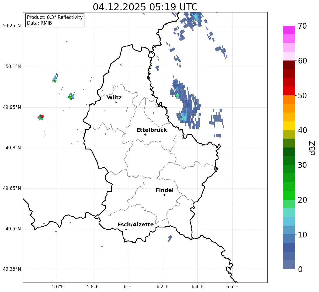The height and width of the screenshot is (292, 319).
Task: Select the Findel city label
Action: pyautogui.click(x=165, y=190)
